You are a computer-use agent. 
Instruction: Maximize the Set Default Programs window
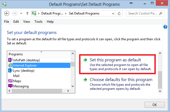click(x=152, y=3)
